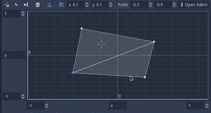The image size is (211, 113).
Task: Select the blue highlighted blend point
Action: pos(73,73)
